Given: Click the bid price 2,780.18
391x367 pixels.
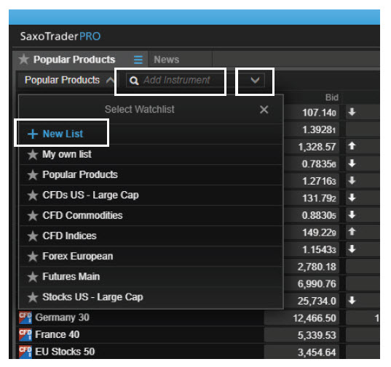Looking at the screenshot, I should tap(317, 267).
